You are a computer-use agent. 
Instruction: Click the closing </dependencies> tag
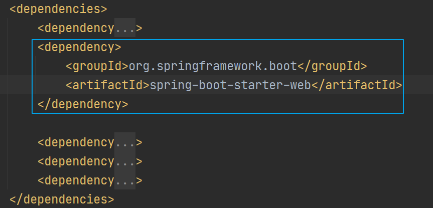click(x=62, y=199)
